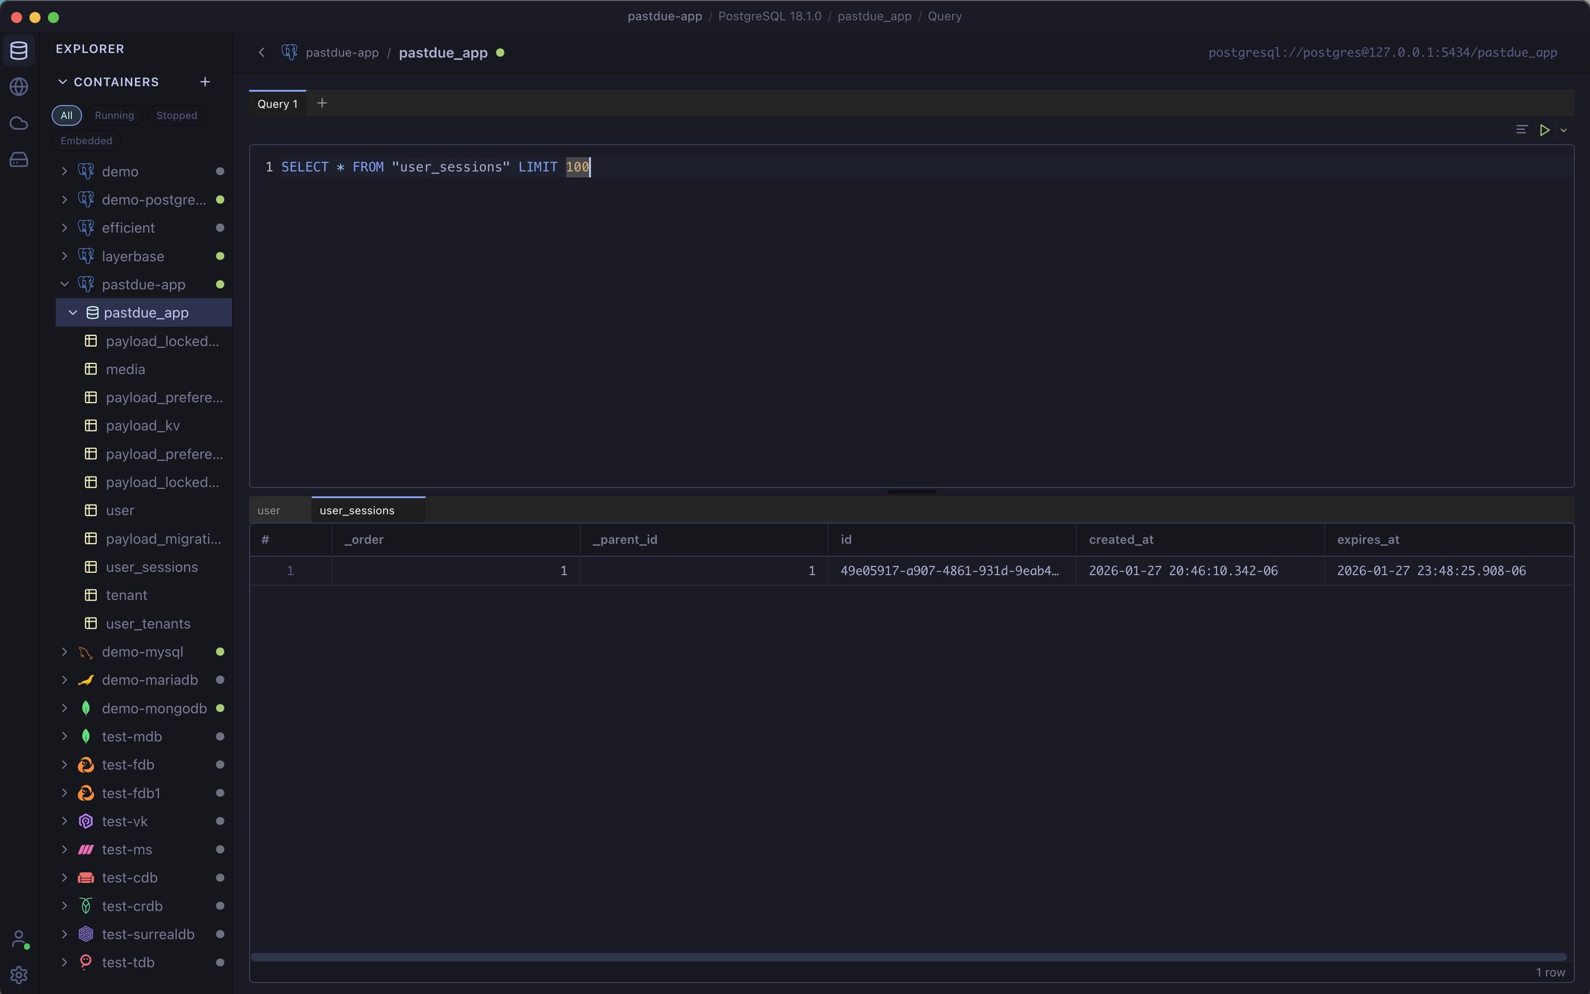Expand the layerbase container
This screenshot has height=994, width=1590.
(65, 257)
